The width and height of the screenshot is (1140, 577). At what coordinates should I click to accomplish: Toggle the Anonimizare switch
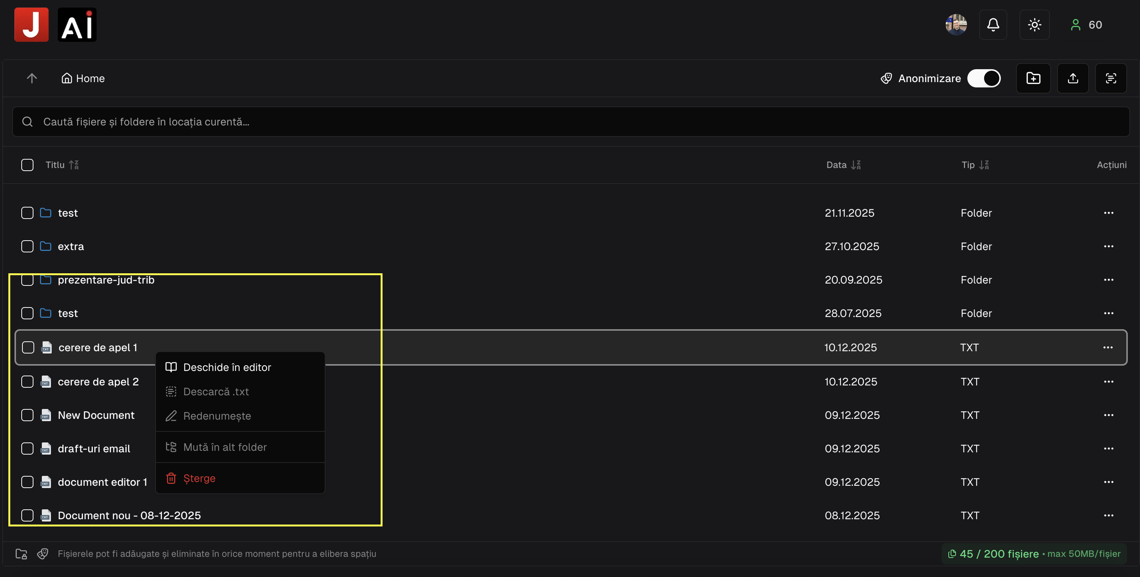(x=984, y=78)
